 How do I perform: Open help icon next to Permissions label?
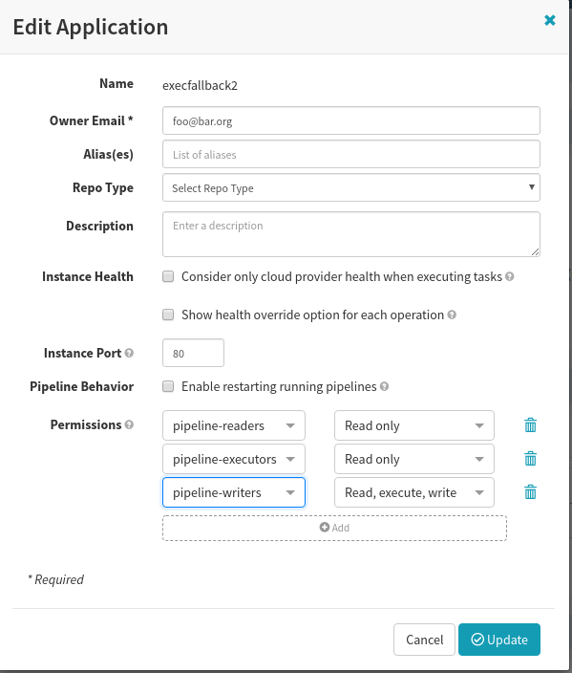[x=129, y=424]
